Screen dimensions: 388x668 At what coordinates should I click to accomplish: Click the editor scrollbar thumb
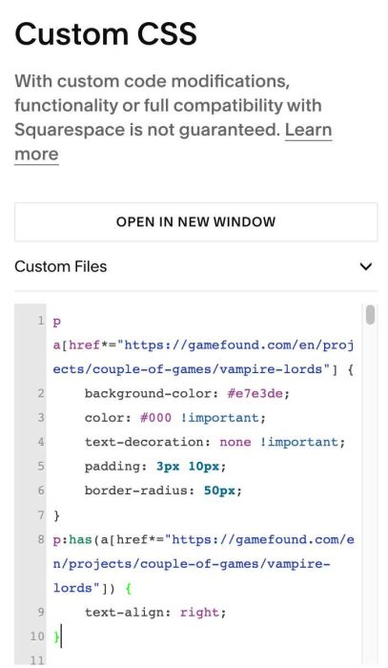point(370,315)
